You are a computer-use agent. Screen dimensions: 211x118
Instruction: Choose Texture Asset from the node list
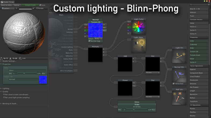pos(199,55)
